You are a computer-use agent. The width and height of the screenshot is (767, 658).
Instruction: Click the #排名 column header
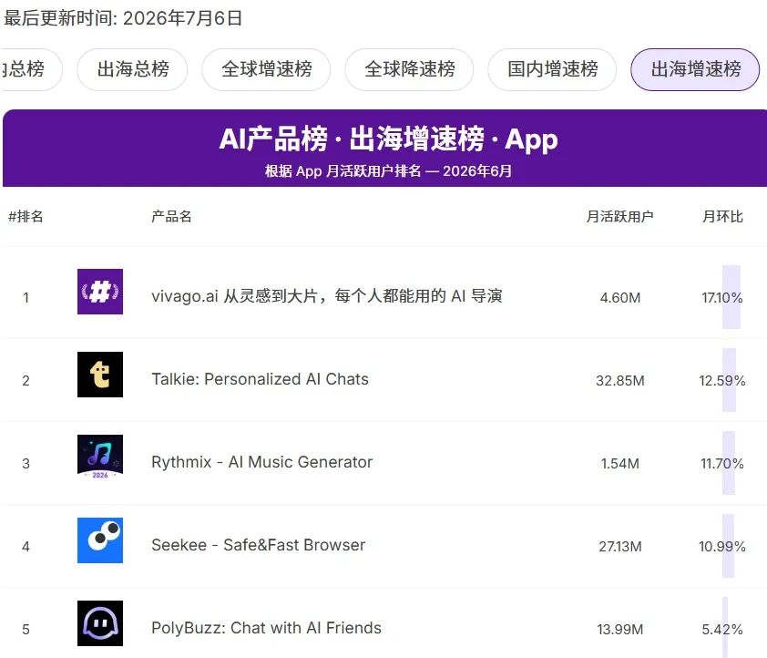click(x=26, y=216)
